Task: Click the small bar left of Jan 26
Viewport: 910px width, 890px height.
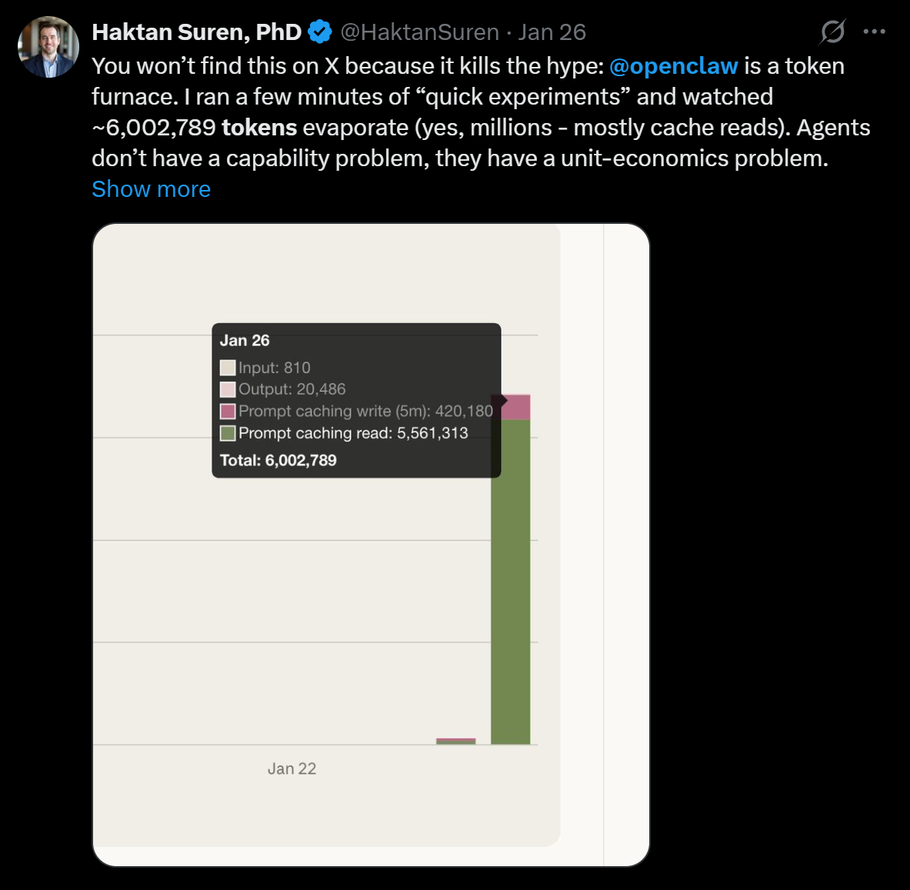Action: click(x=455, y=742)
